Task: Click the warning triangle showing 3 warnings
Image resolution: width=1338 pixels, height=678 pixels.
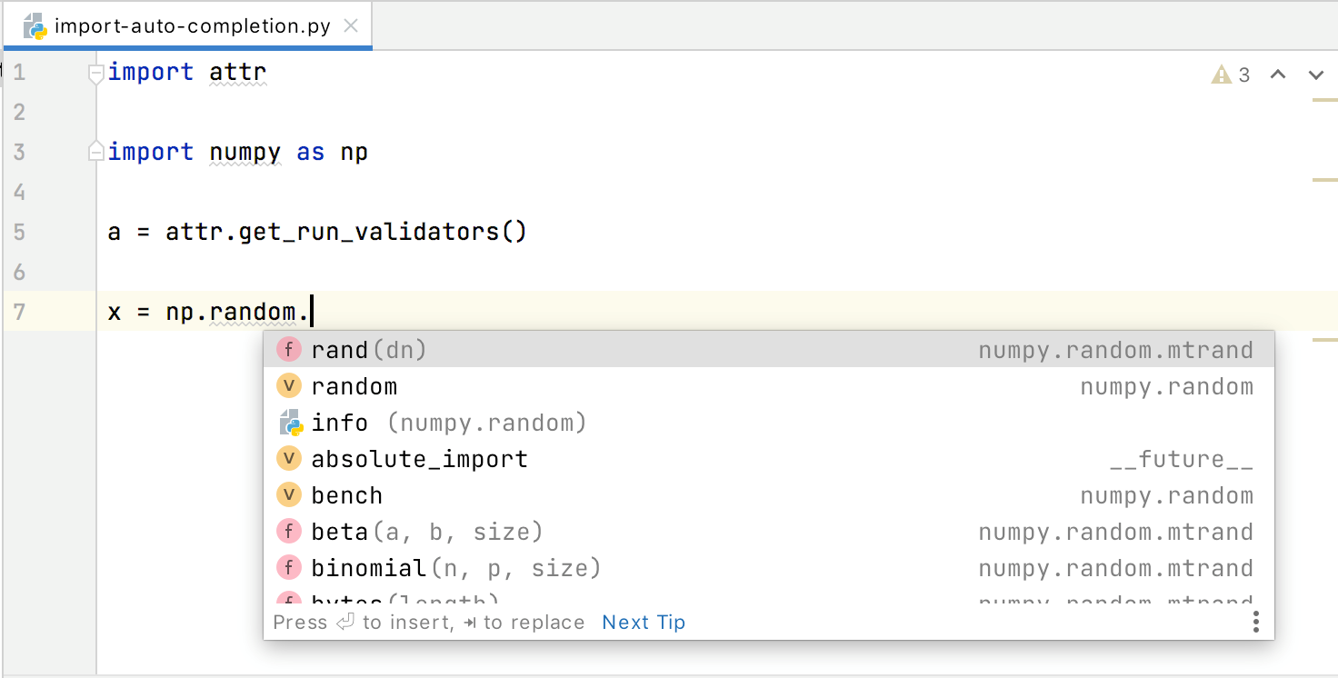Action: pos(1221,75)
